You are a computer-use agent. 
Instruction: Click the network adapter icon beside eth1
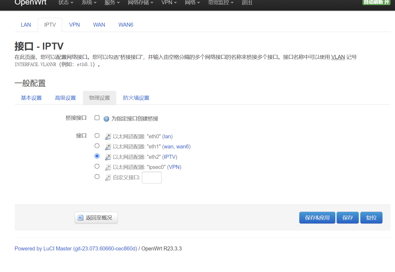[x=108, y=147]
